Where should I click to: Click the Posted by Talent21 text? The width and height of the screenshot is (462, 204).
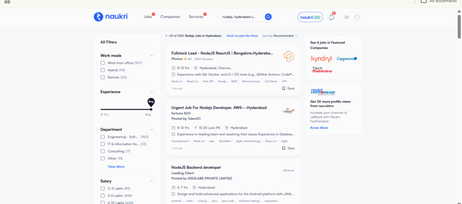point(185,119)
